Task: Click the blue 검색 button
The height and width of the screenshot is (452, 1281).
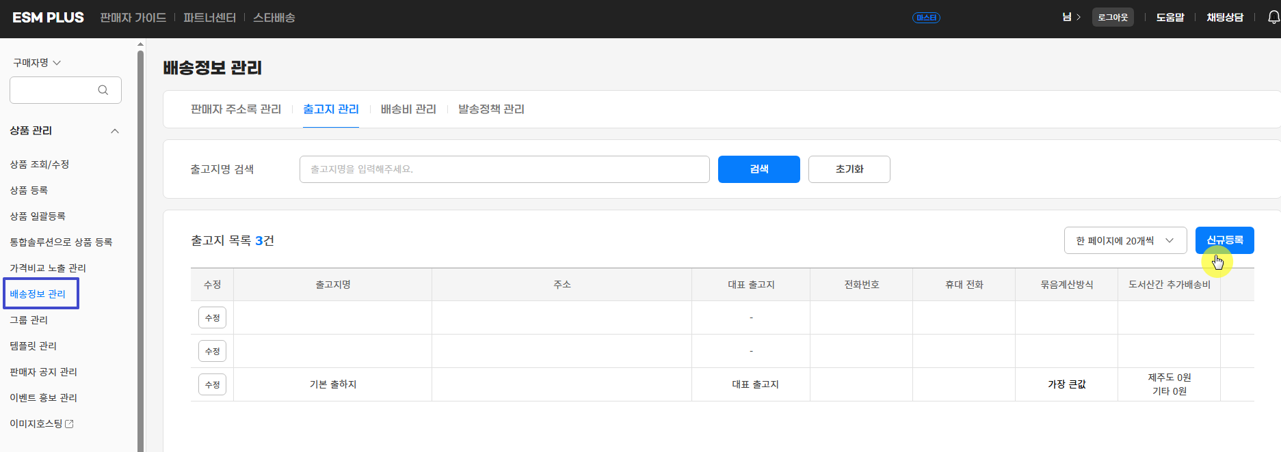Action: [758, 169]
